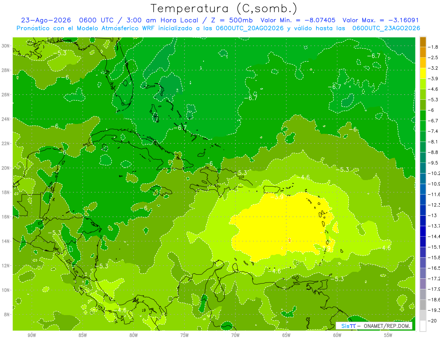This screenshot has height=340, width=440.
Task: Click the -19.3 value on the color scale
Action: pyautogui.click(x=434, y=310)
